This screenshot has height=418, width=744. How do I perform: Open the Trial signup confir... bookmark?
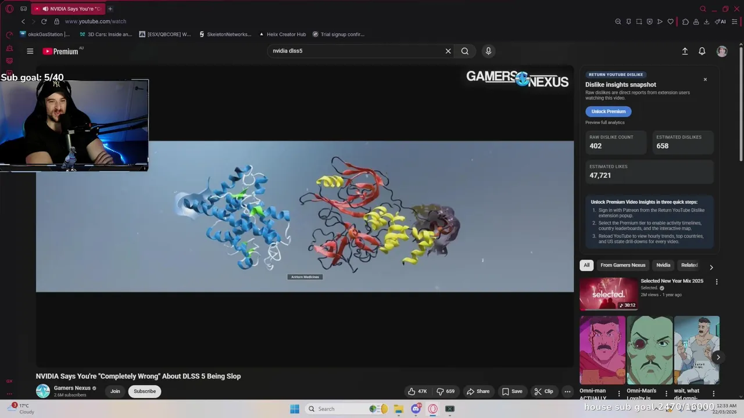coord(338,34)
